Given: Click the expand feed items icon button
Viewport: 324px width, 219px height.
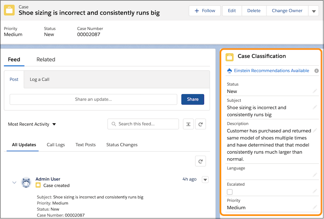Looking at the screenshot, I should (188, 124).
